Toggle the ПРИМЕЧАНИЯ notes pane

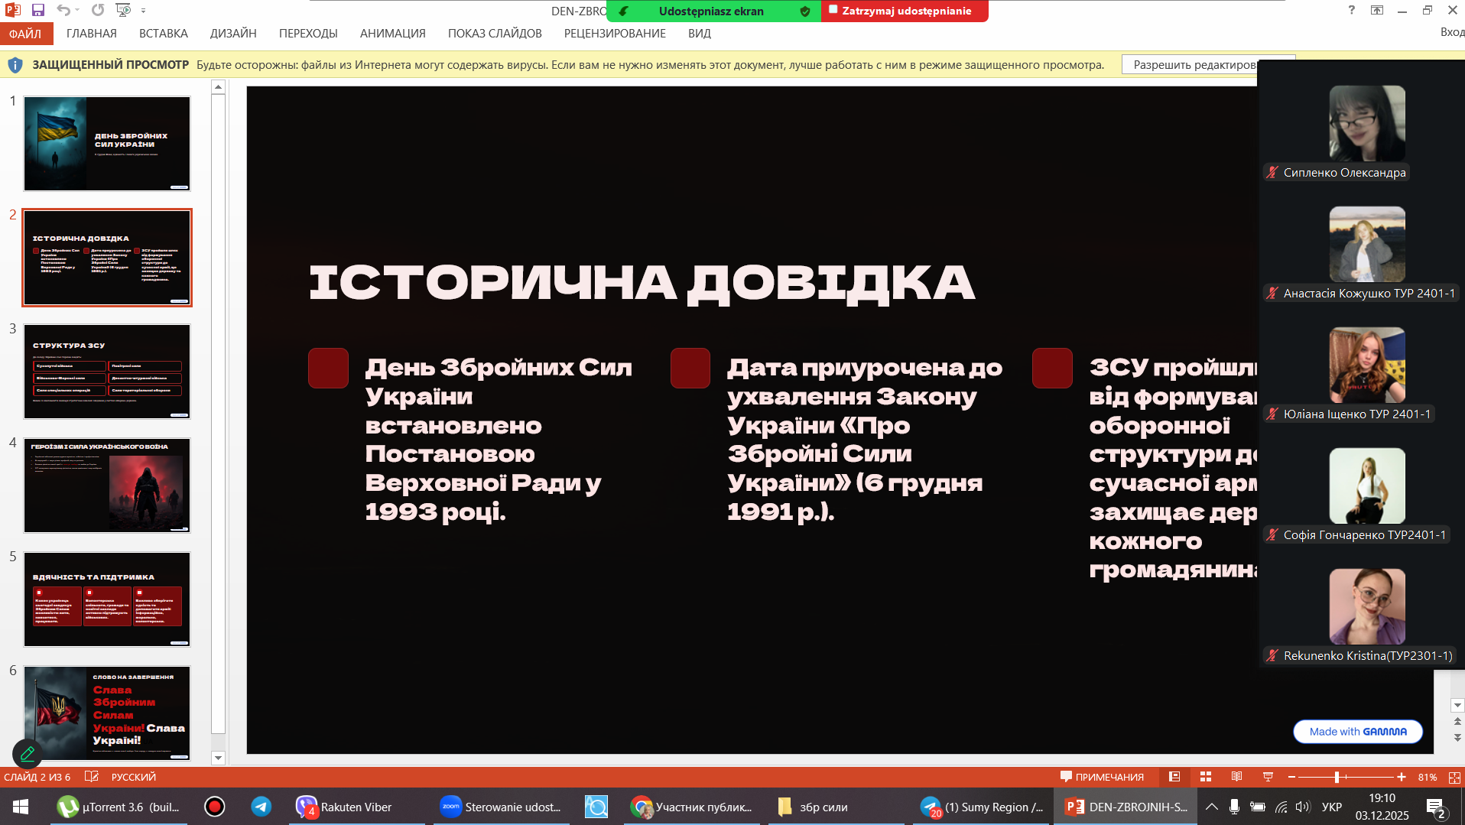[x=1102, y=777]
